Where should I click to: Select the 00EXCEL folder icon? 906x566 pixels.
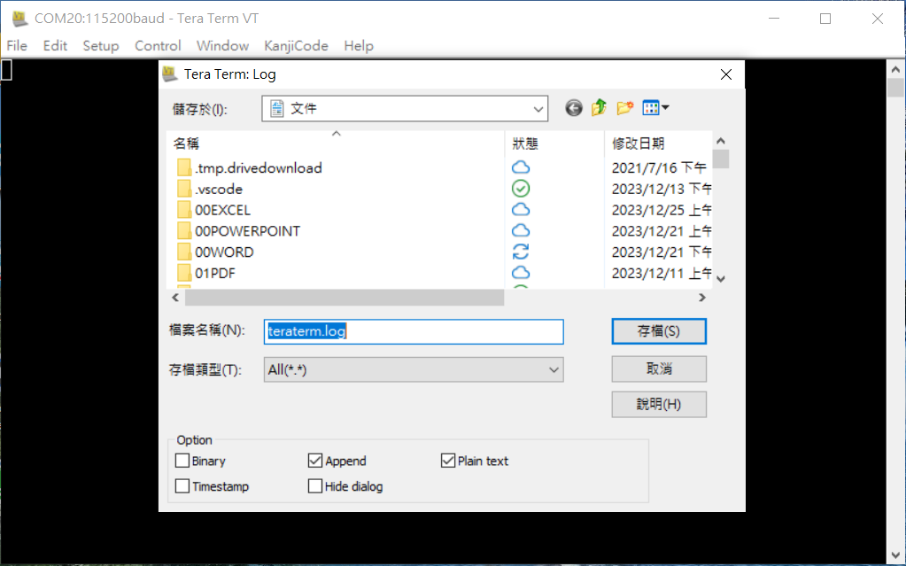pyautogui.click(x=183, y=210)
